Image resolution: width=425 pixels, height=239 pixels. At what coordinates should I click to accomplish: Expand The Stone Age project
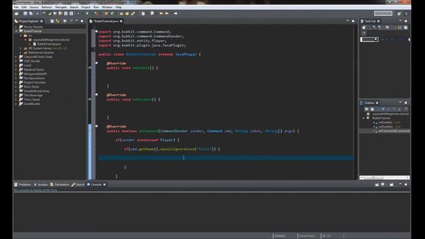pos(16,96)
